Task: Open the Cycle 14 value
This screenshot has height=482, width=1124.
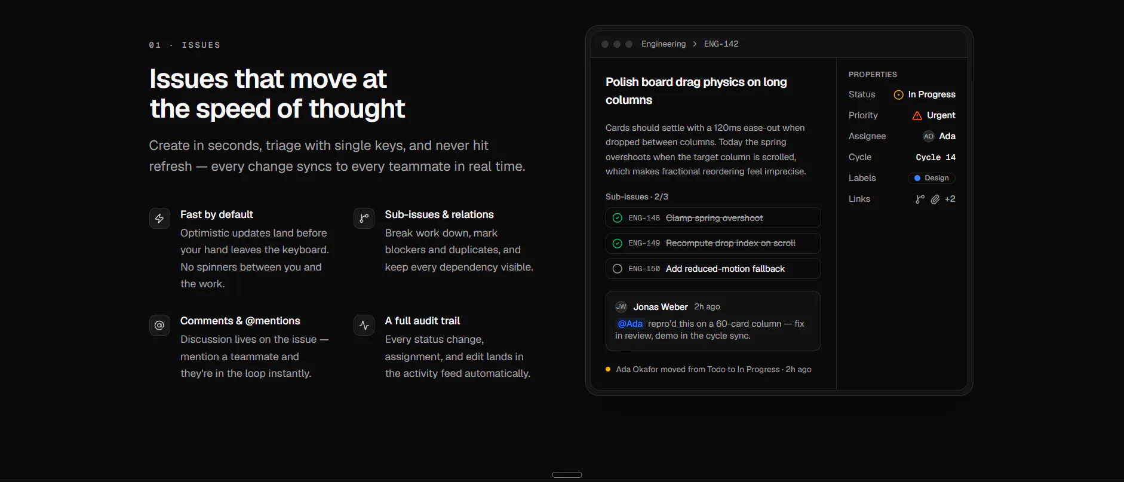Action: 936,157
